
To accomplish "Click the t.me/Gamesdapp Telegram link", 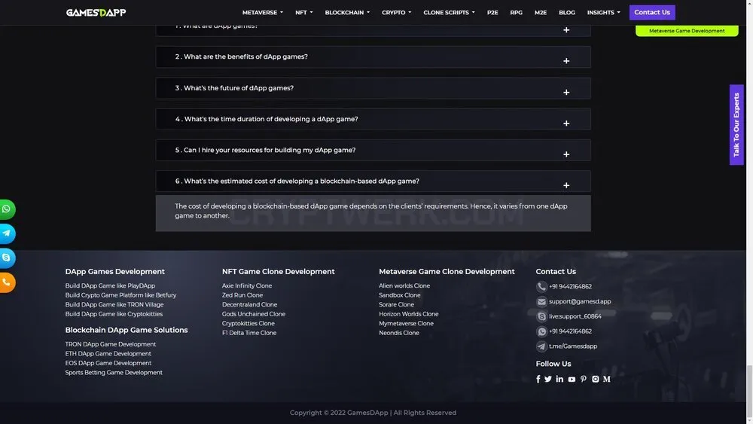I will [573, 346].
